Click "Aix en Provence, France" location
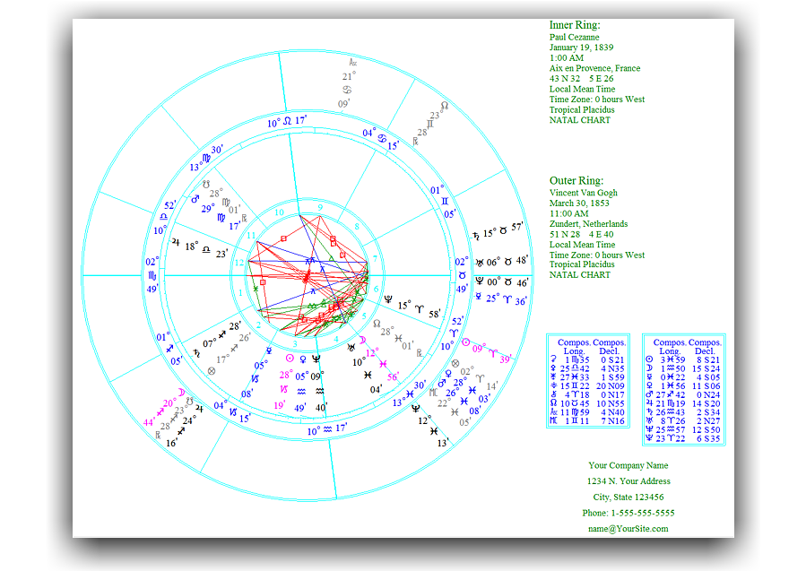Screen dimensions: 806x571 tap(594, 68)
